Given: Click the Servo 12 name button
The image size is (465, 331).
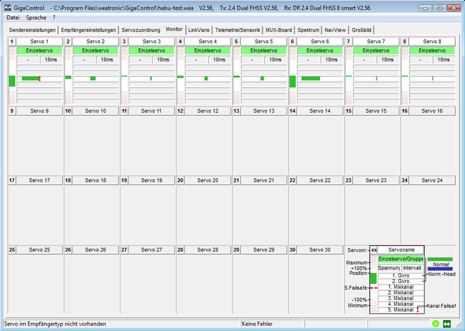Looking at the screenshot, I should tap(208, 111).
